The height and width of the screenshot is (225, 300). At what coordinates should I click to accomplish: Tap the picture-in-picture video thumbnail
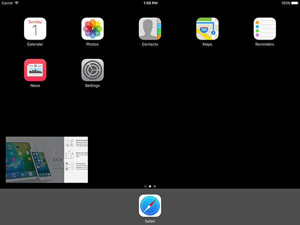pyautogui.click(x=47, y=160)
